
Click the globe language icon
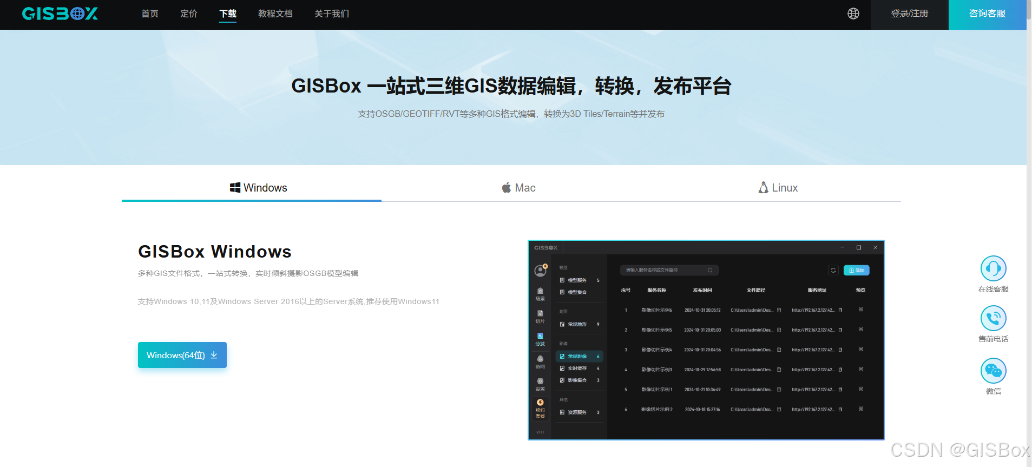coord(853,14)
